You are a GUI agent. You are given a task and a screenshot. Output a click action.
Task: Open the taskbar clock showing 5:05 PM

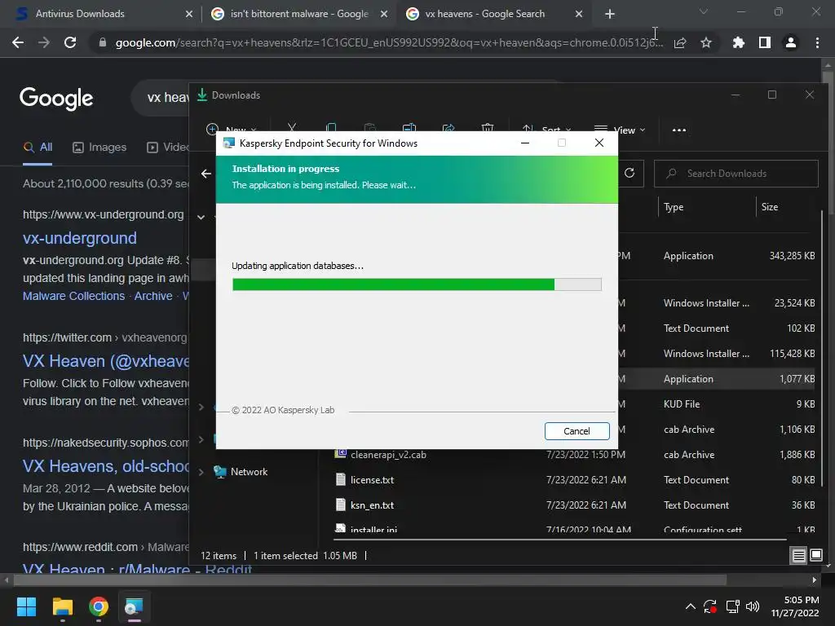795,606
